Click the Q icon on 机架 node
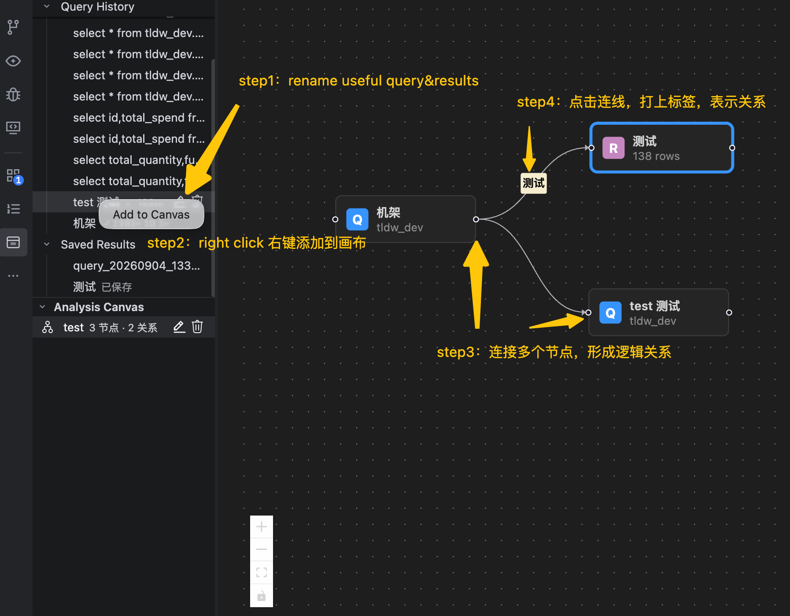This screenshot has height=616, width=790. [x=357, y=219]
